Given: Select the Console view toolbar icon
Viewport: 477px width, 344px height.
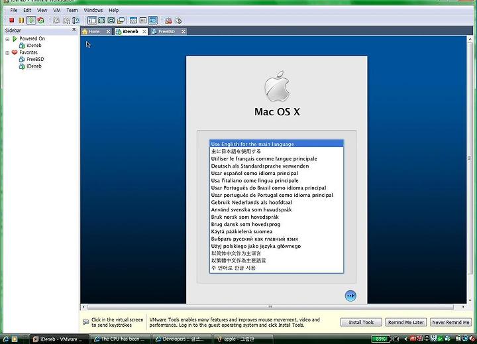Looking at the screenshot, I should (x=153, y=21).
